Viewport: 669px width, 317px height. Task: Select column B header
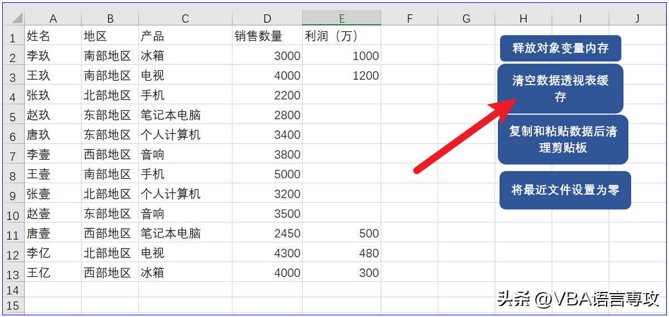110,18
